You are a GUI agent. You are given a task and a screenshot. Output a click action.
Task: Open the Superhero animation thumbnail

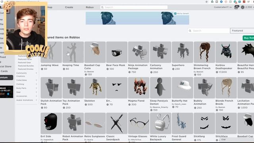coord(183,52)
